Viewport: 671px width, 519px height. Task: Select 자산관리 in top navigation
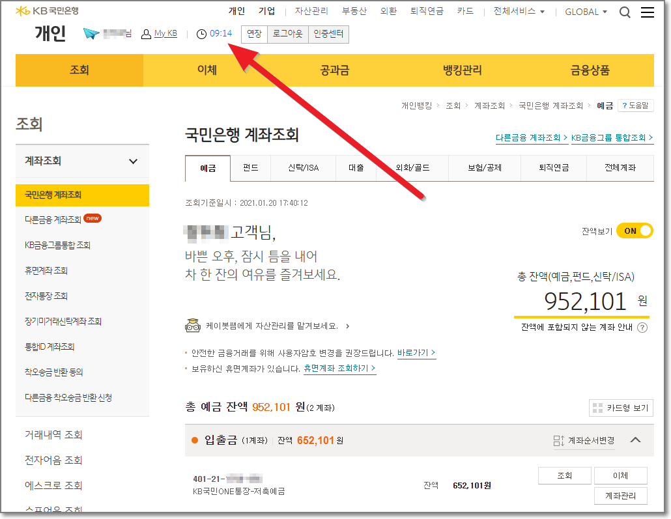(311, 11)
